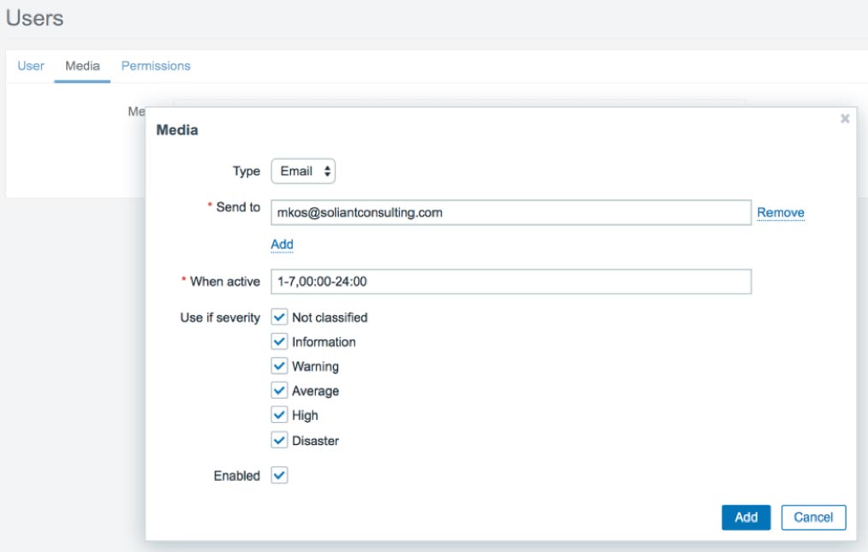Click the Media dialog title
The height and width of the screenshot is (552, 868).
tap(177, 130)
